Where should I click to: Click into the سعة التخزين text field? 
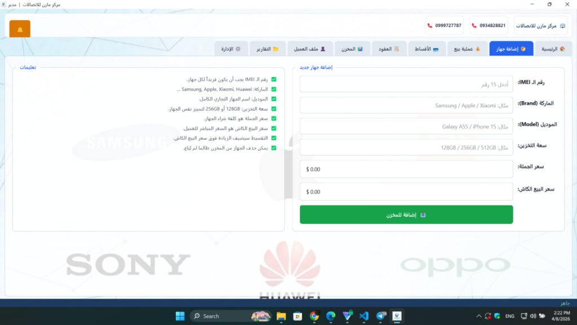tap(406, 147)
